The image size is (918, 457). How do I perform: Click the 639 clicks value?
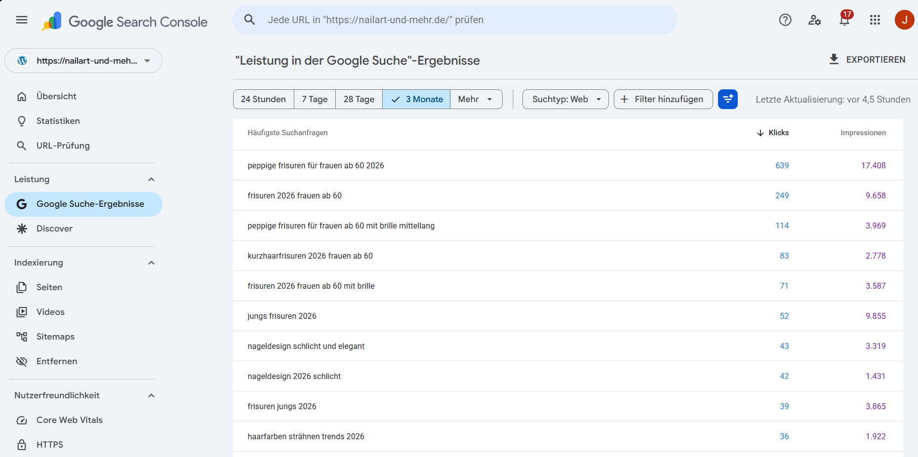click(x=782, y=165)
